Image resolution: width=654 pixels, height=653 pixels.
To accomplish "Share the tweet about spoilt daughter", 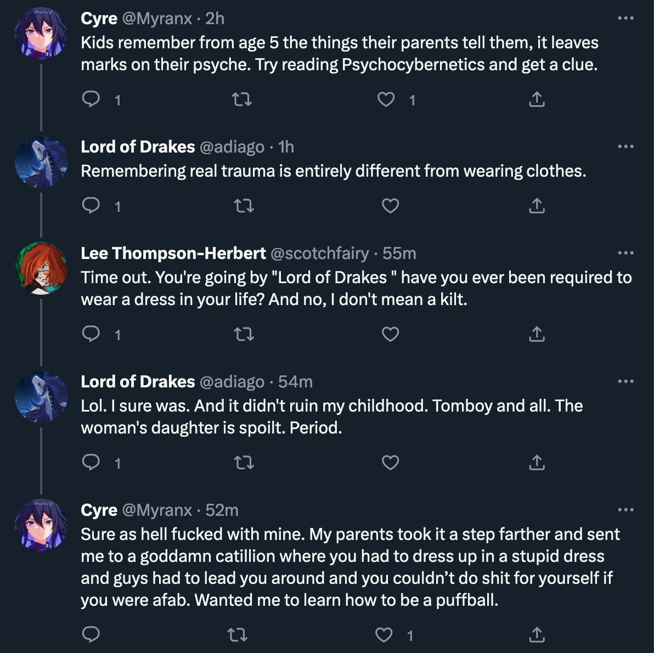I will click(537, 463).
